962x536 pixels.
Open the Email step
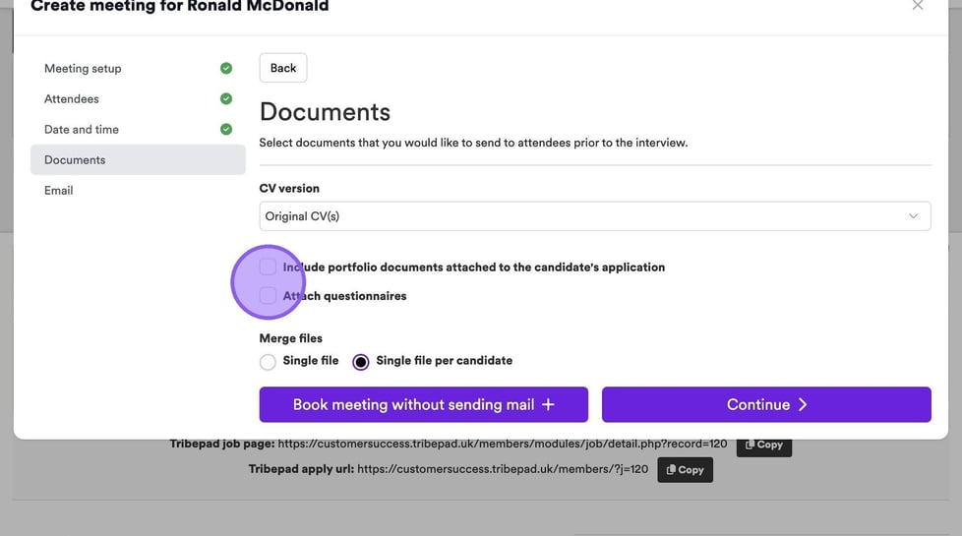click(59, 191)
